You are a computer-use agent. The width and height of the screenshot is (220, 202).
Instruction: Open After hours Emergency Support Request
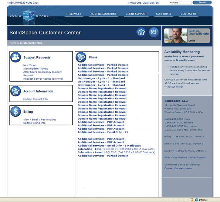[42, 74]
